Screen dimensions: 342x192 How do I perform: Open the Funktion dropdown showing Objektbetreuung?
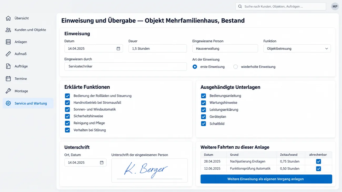(x=297, y=49)
